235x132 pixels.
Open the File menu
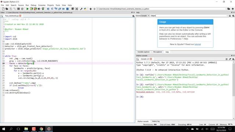(3, 5)
